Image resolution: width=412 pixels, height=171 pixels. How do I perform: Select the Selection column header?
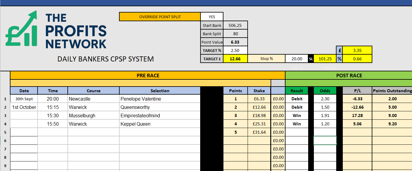(160, 91)
